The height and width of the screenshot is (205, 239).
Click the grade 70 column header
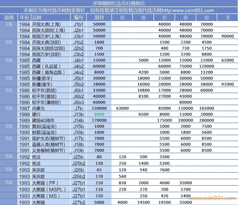227,18
